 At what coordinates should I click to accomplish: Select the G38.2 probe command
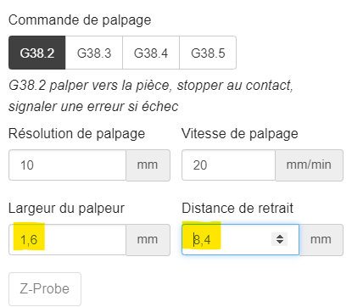(x=37, y=53)
